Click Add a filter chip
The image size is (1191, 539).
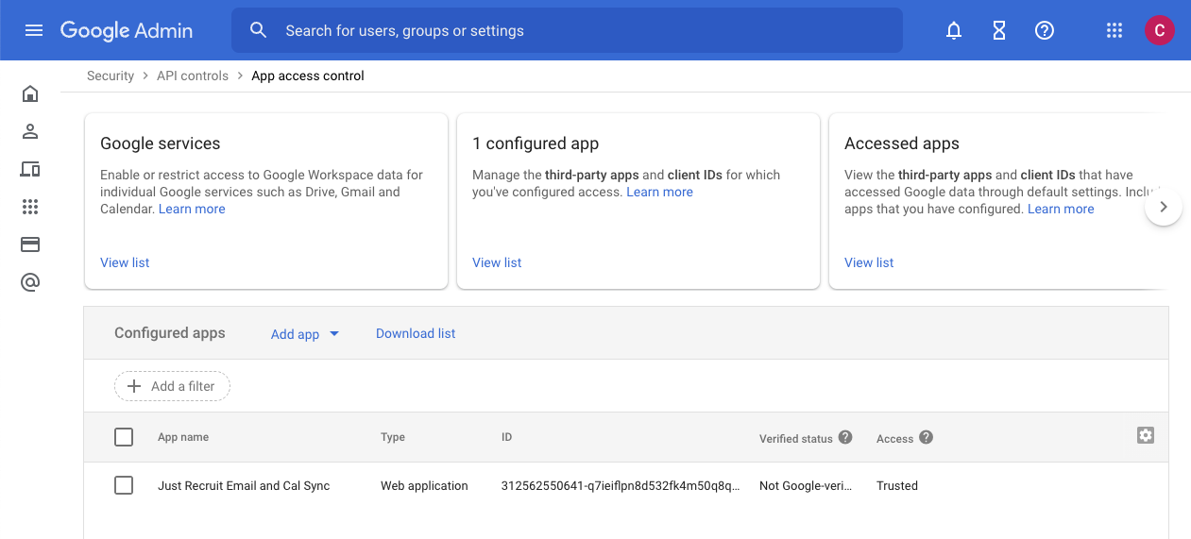click(172, 386)
